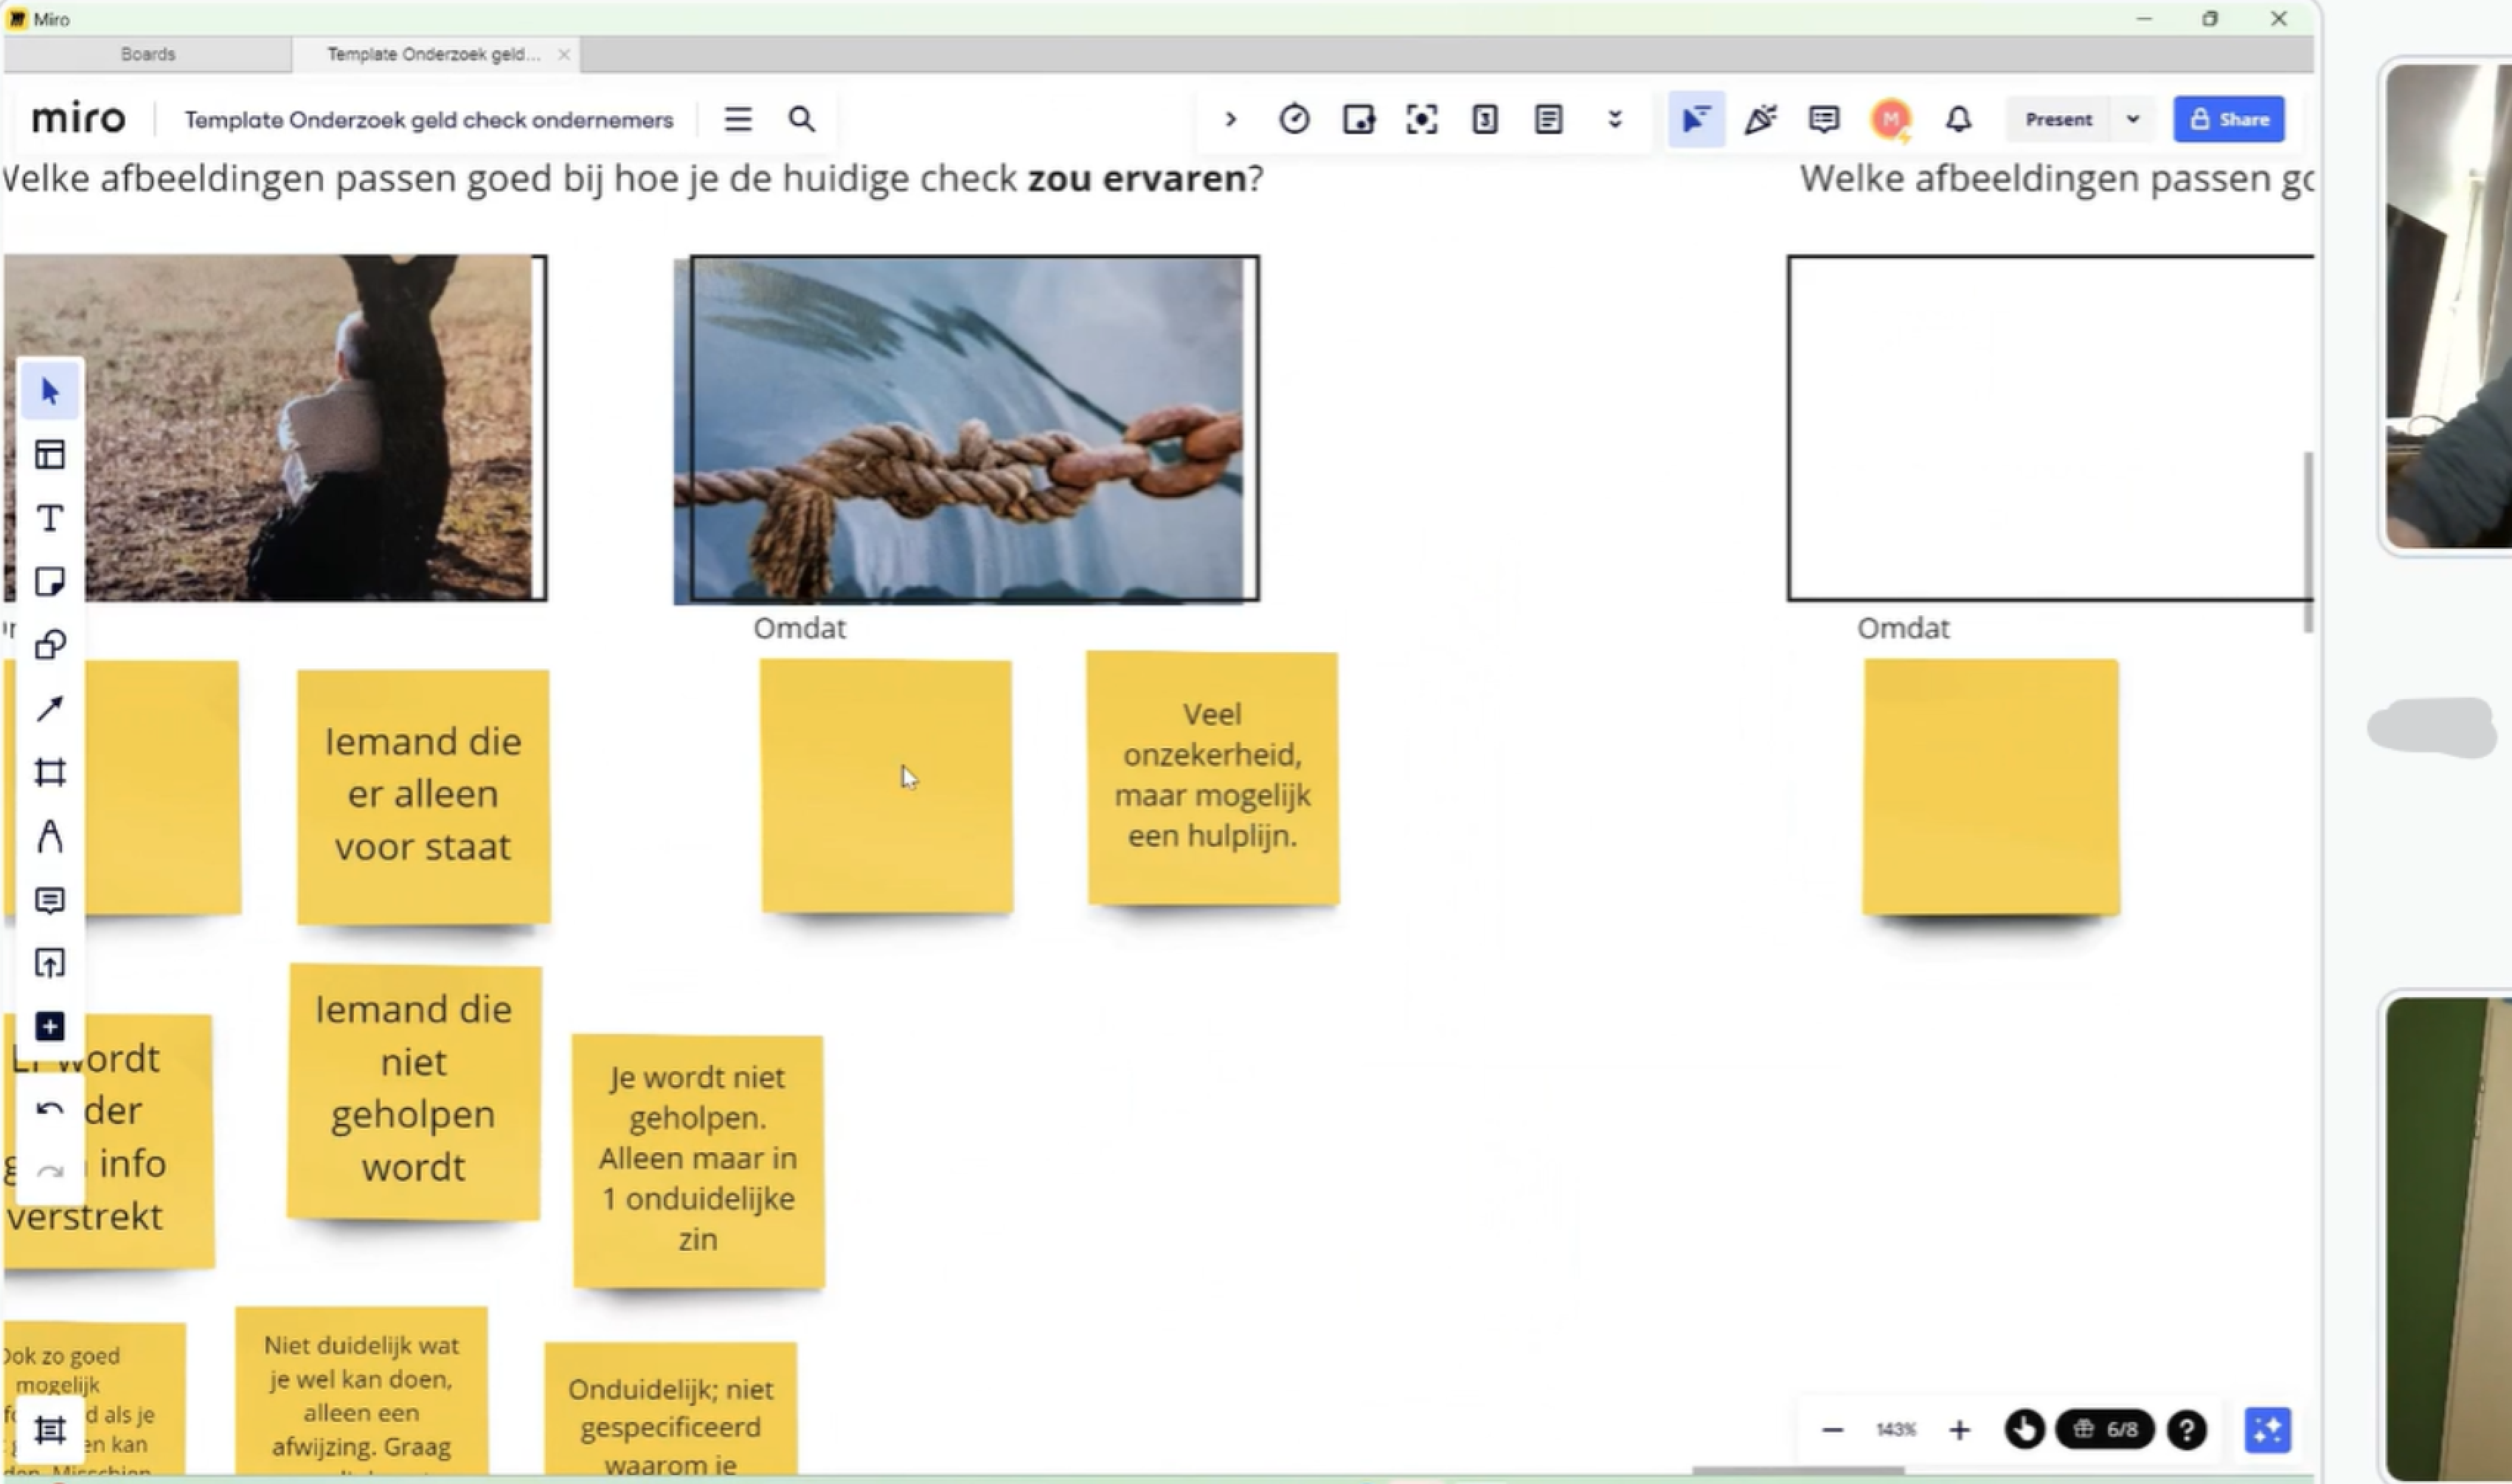Screen dimensions: 2512x1484
Task: Click the board title Template Onderzoek geld check ondernemers
Action: pos(429,120)
